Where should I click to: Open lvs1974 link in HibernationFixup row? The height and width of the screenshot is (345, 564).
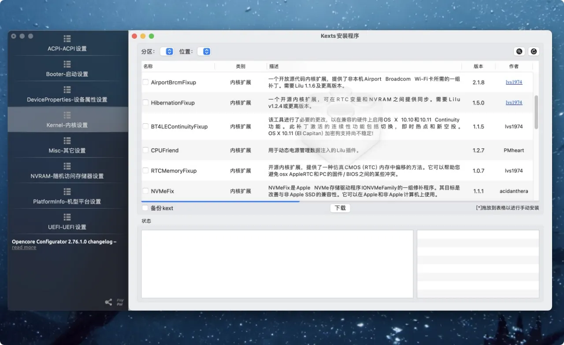(x=514, y=103)
